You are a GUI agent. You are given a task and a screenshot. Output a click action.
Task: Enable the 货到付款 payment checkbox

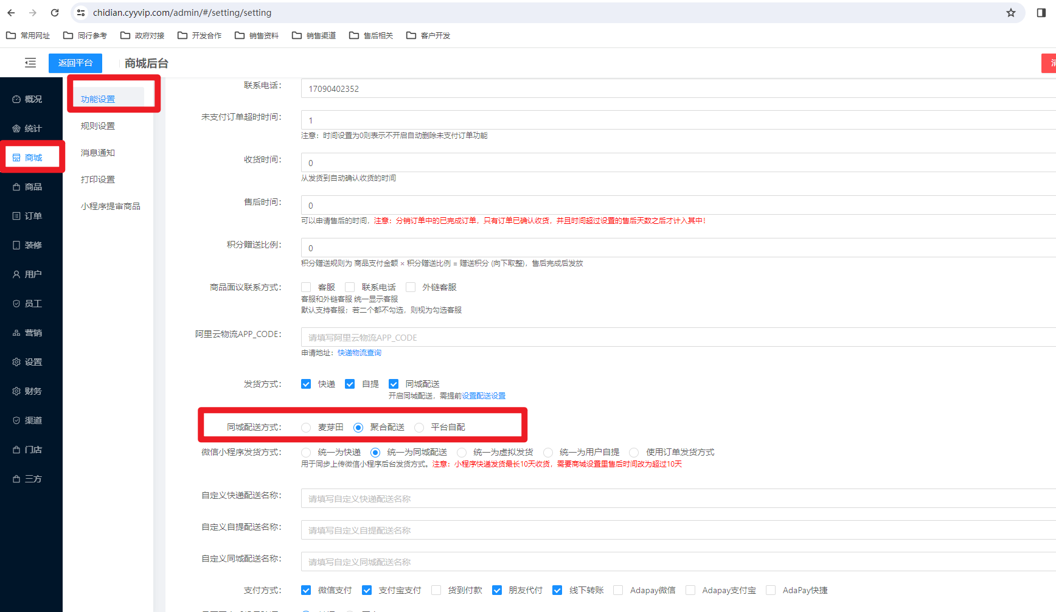pos(436,590)
